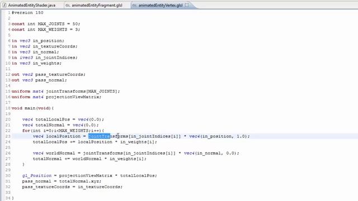The image size is (358, 201).
Task: Click 'in_position' on line 6
Action: (x=47, y=41)
